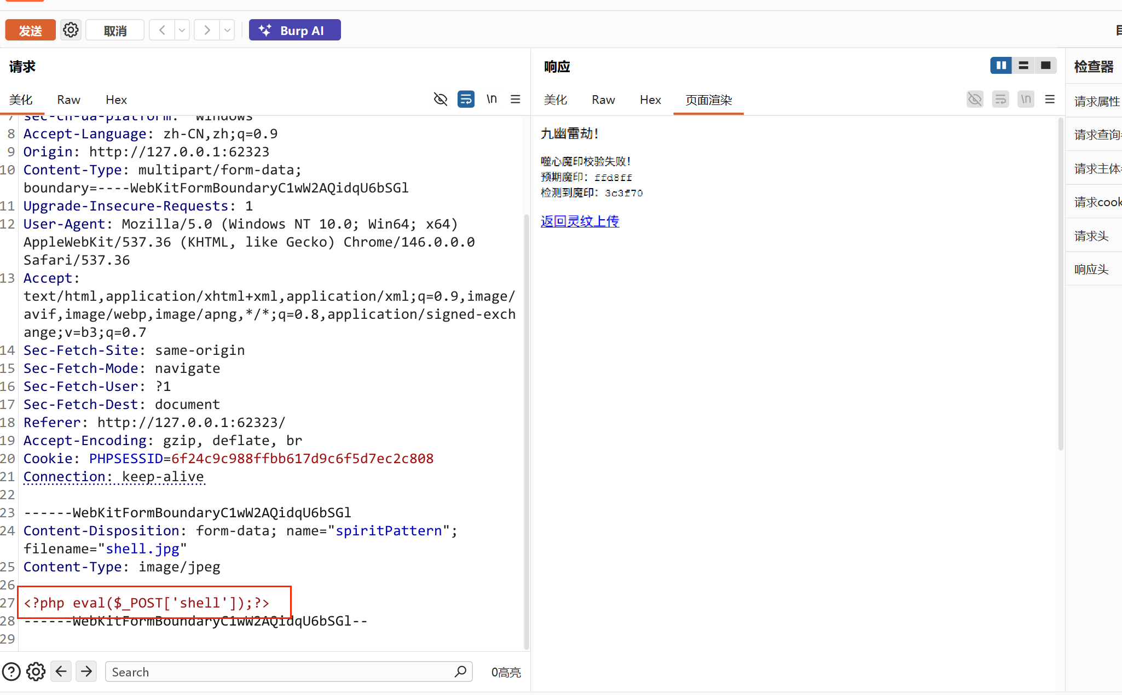Toggle hidden characters eye icon in request
This screenshot has height=695, width=1122.
coord(441,99)
